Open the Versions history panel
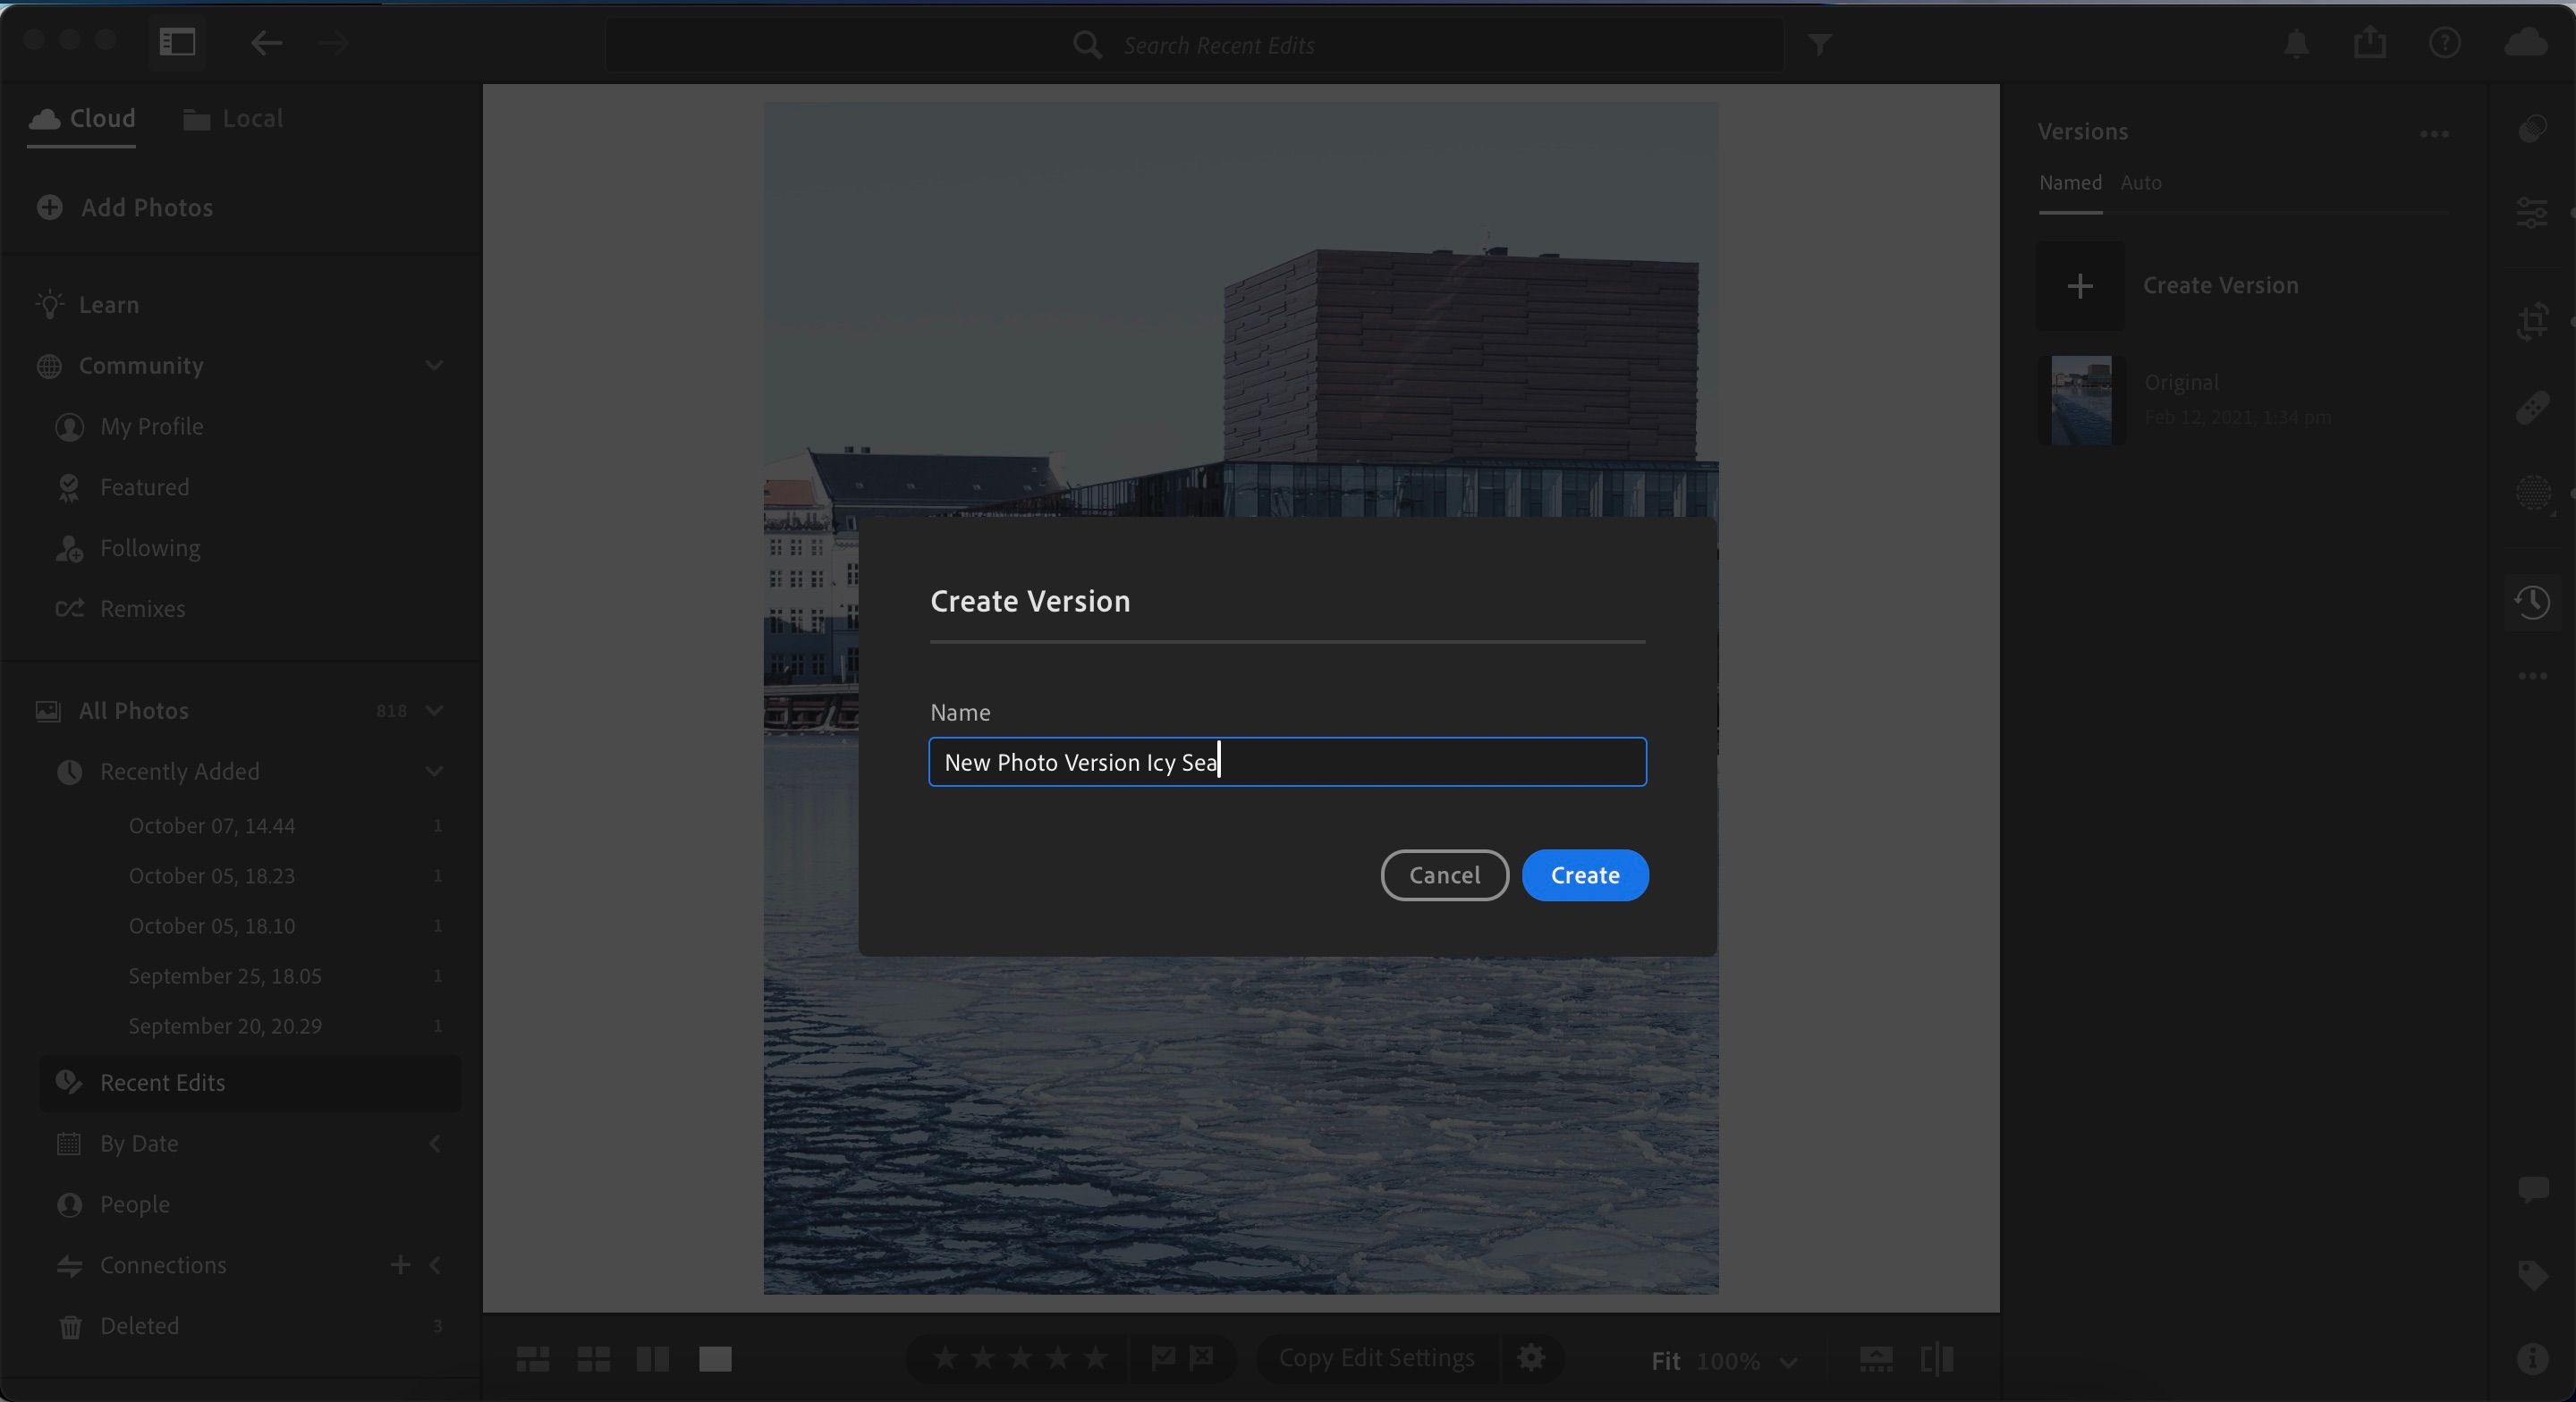The width and height of the screenshot is (2576, 1402). point(2533,602)
